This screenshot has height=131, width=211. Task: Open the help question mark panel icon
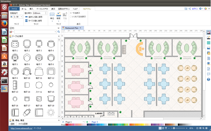tap(208, 80)
